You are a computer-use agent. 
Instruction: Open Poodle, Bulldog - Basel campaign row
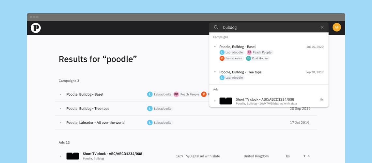85,94
